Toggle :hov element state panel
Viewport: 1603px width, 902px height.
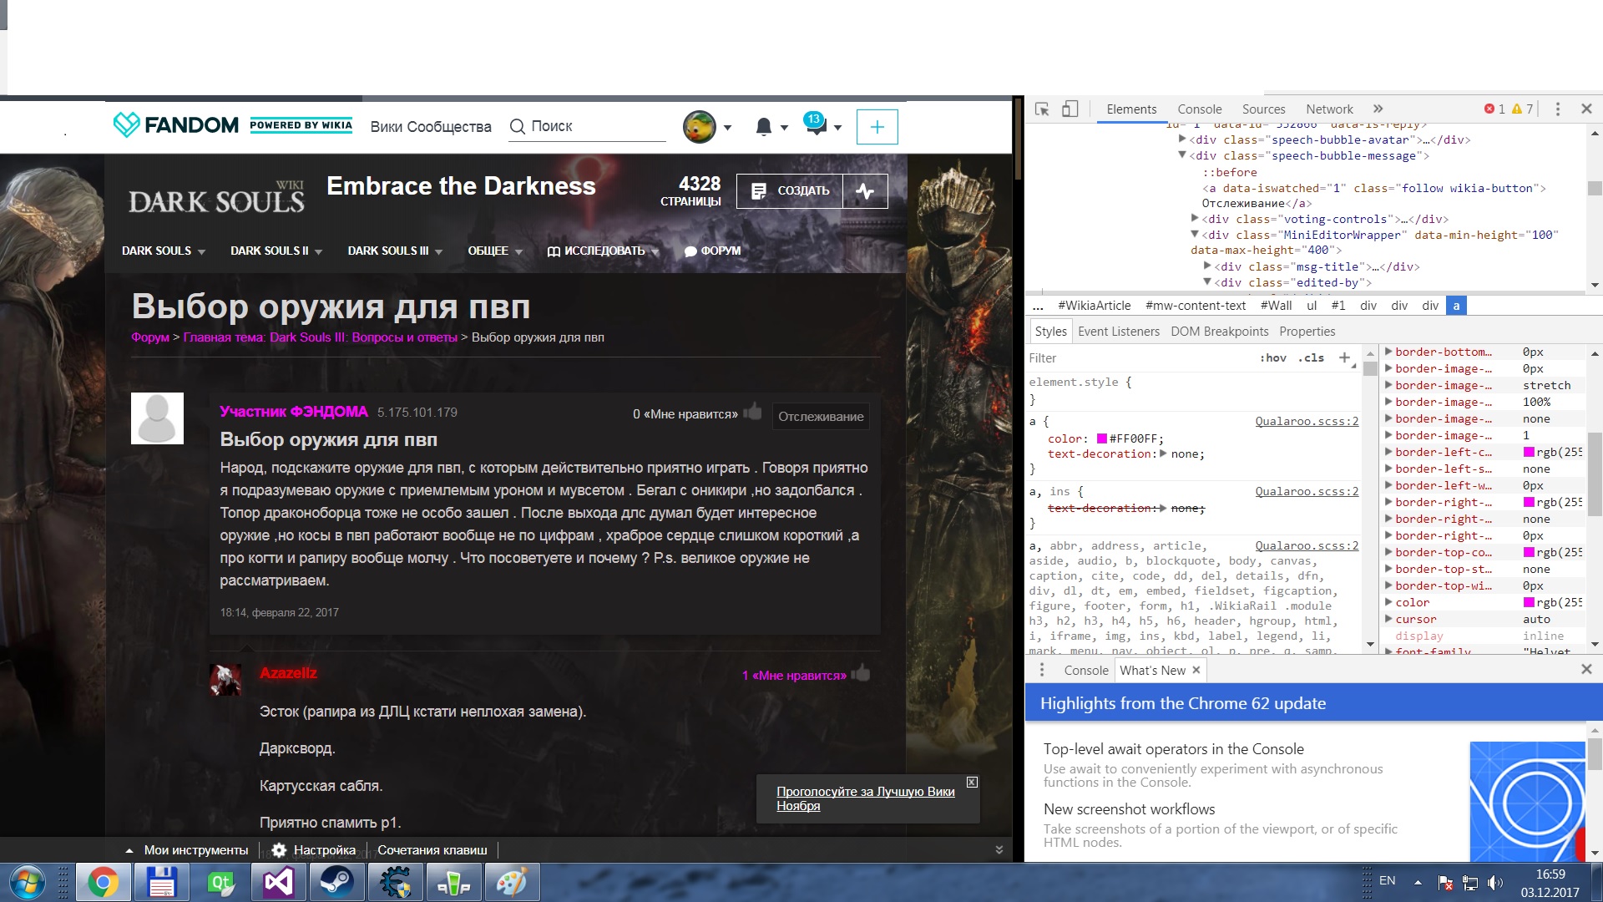click(1273, 357)
